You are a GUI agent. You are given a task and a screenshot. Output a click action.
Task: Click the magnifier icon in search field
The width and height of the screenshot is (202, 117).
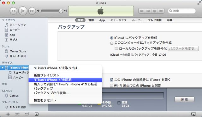pyautogui.click(x=170, y=11)
